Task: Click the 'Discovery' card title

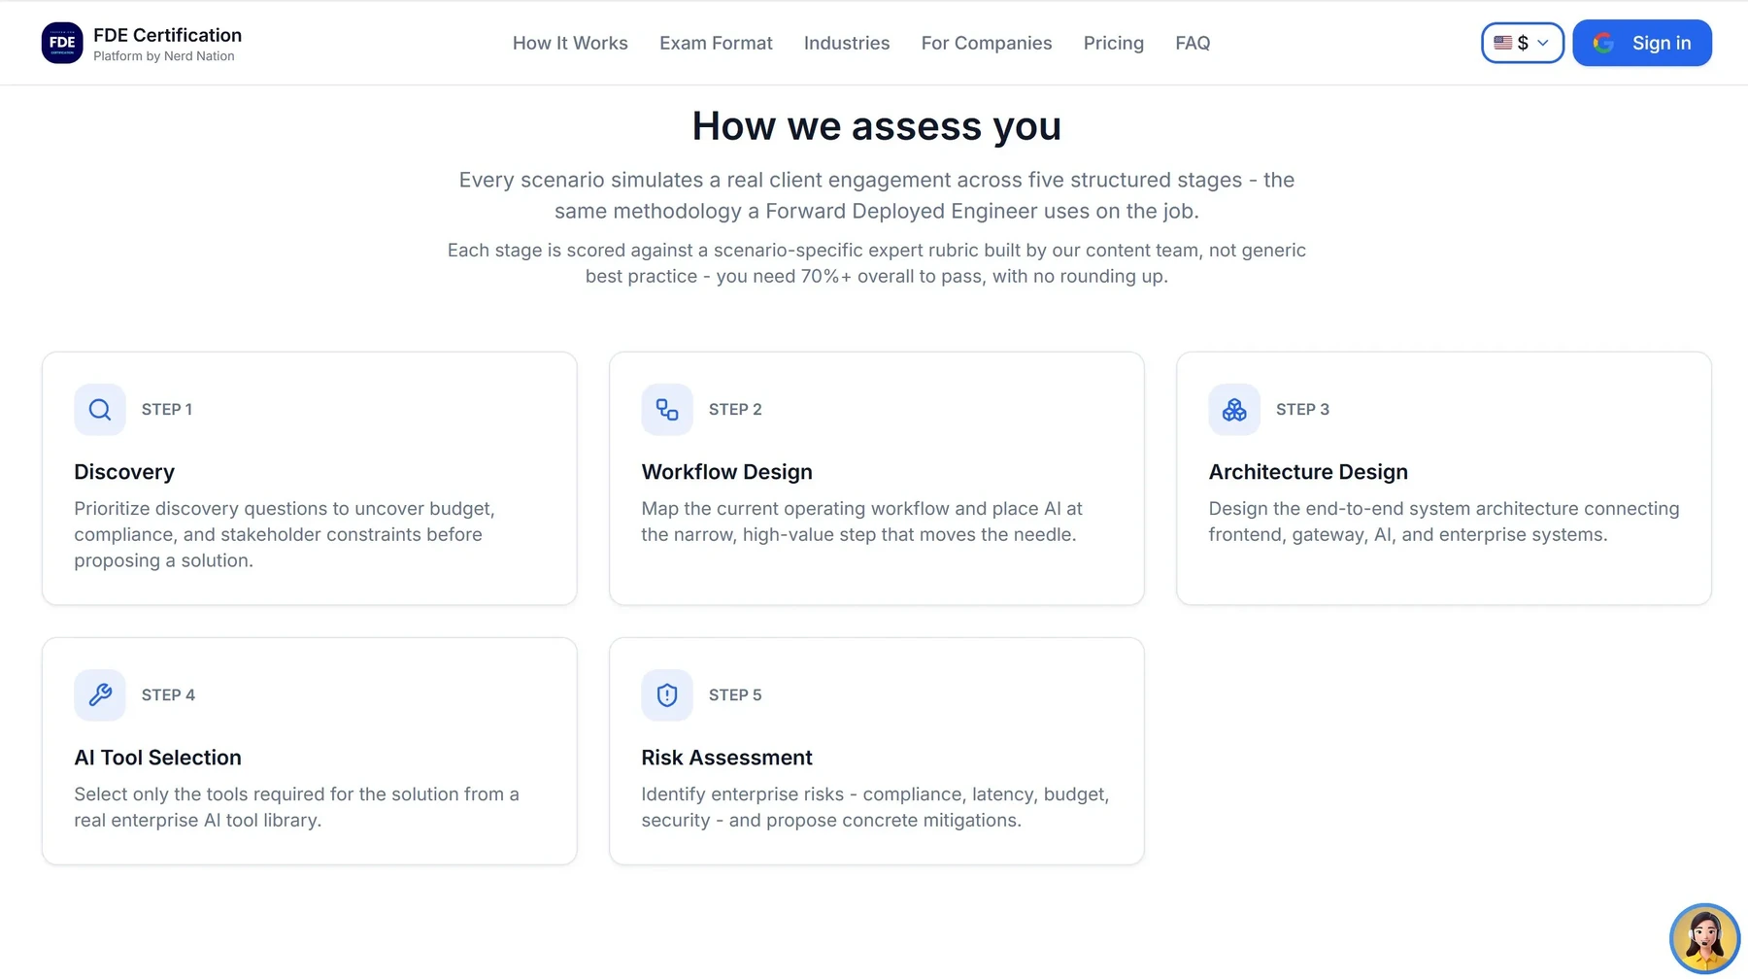Action: (x=124, y=472)
